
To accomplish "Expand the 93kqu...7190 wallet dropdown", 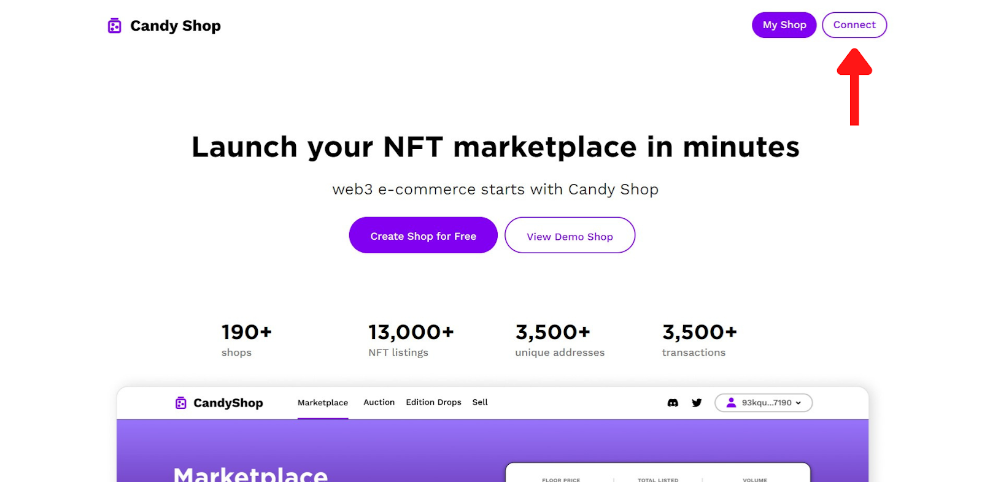I will (x=764, y=403).
